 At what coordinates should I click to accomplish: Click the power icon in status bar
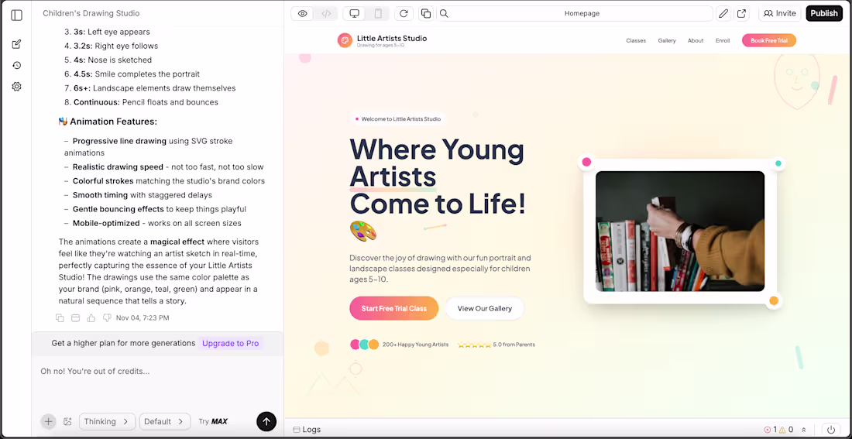(x=831, y=429)
